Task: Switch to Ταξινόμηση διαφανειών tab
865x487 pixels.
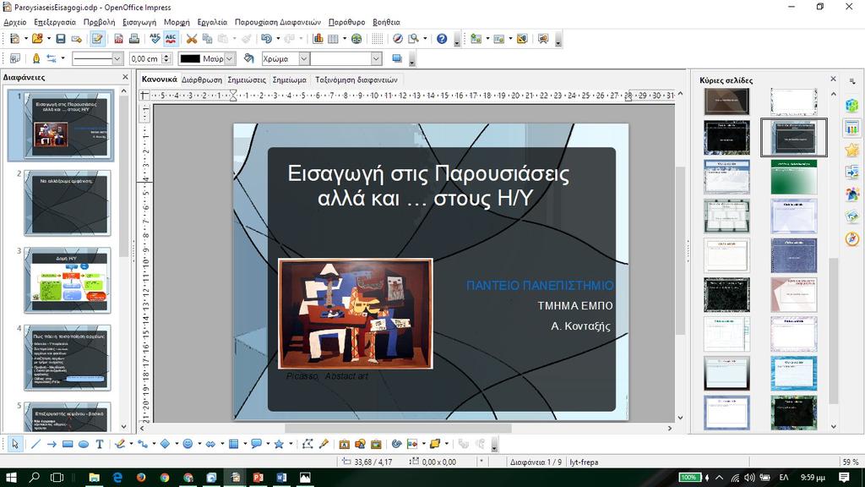Action: click(x=356, y=79)
